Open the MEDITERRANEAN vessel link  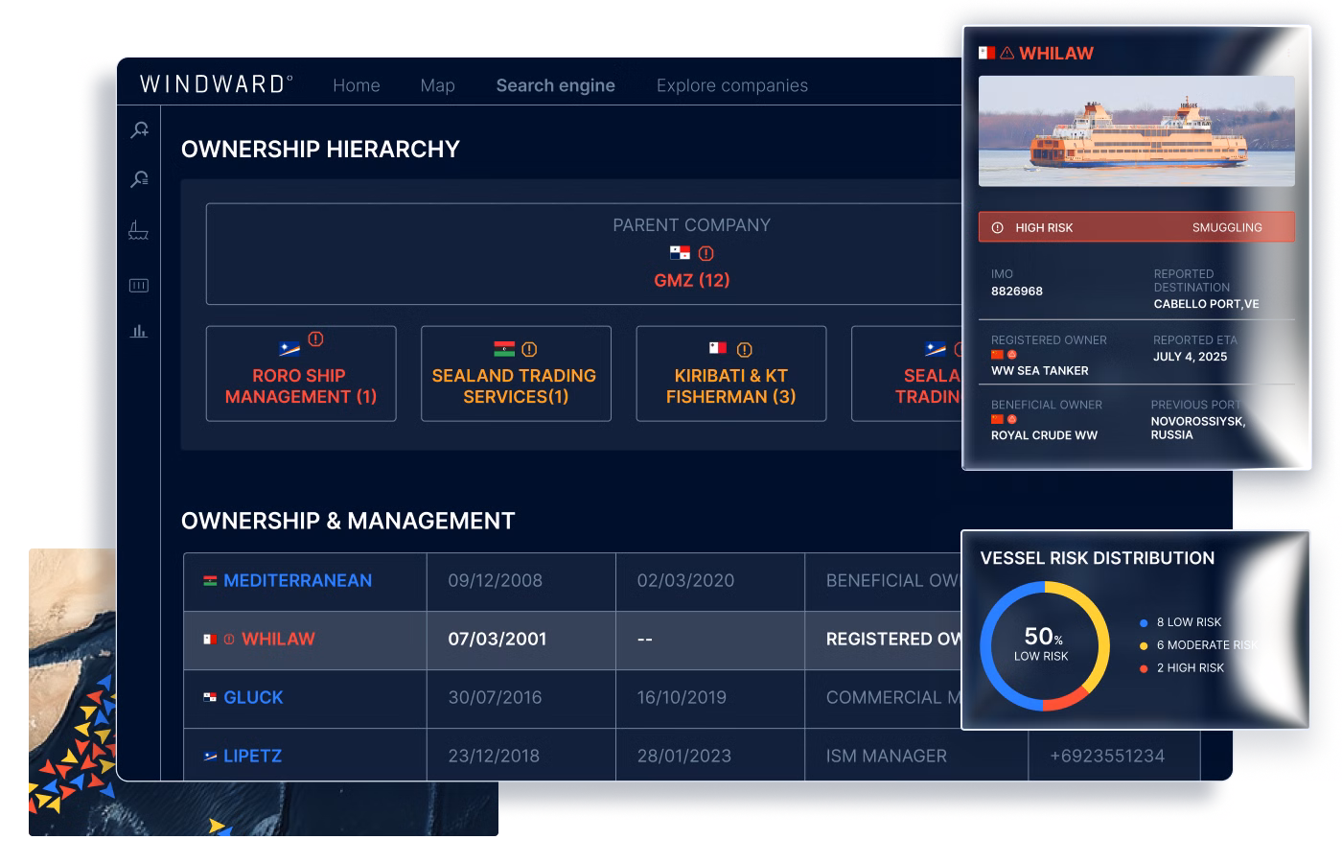pos(297,580)
